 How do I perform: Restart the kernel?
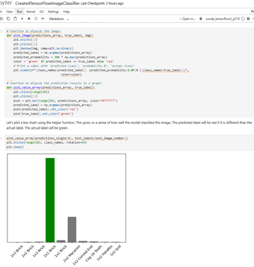pos(36,19)
